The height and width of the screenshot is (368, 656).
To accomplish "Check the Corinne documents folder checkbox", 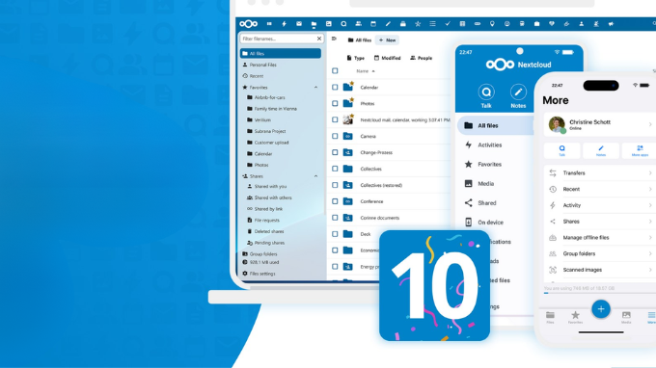I will [x=335, y=218].
